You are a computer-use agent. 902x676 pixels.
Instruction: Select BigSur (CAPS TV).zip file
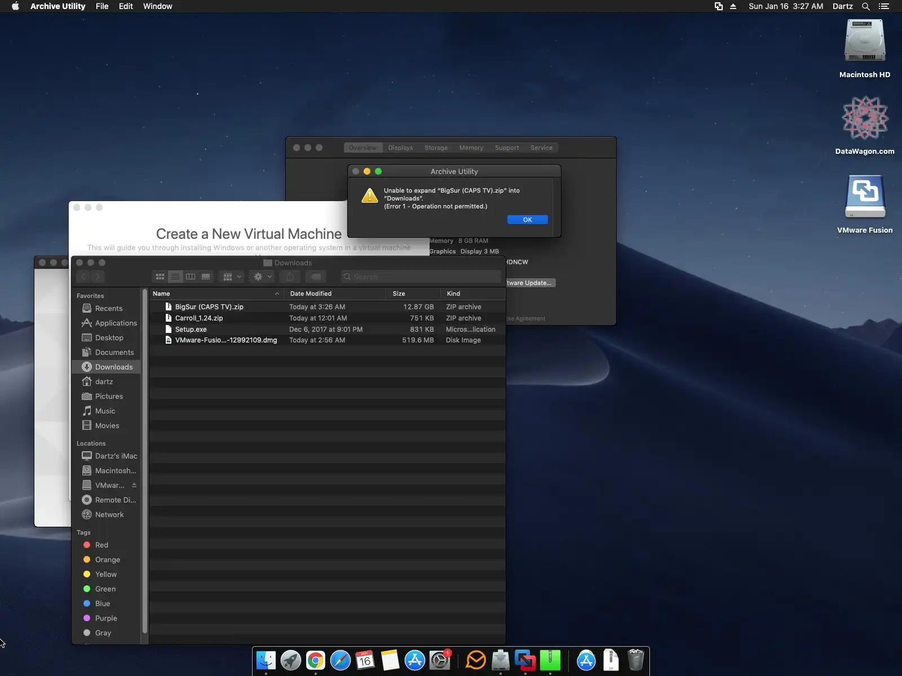[327, 307]
